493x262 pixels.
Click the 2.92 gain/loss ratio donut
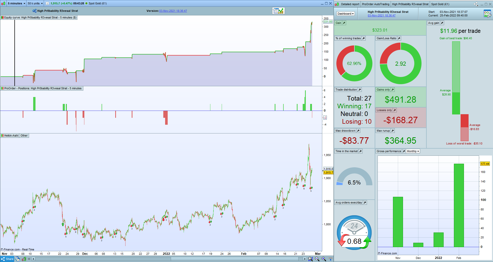click(x=400, y=63)
